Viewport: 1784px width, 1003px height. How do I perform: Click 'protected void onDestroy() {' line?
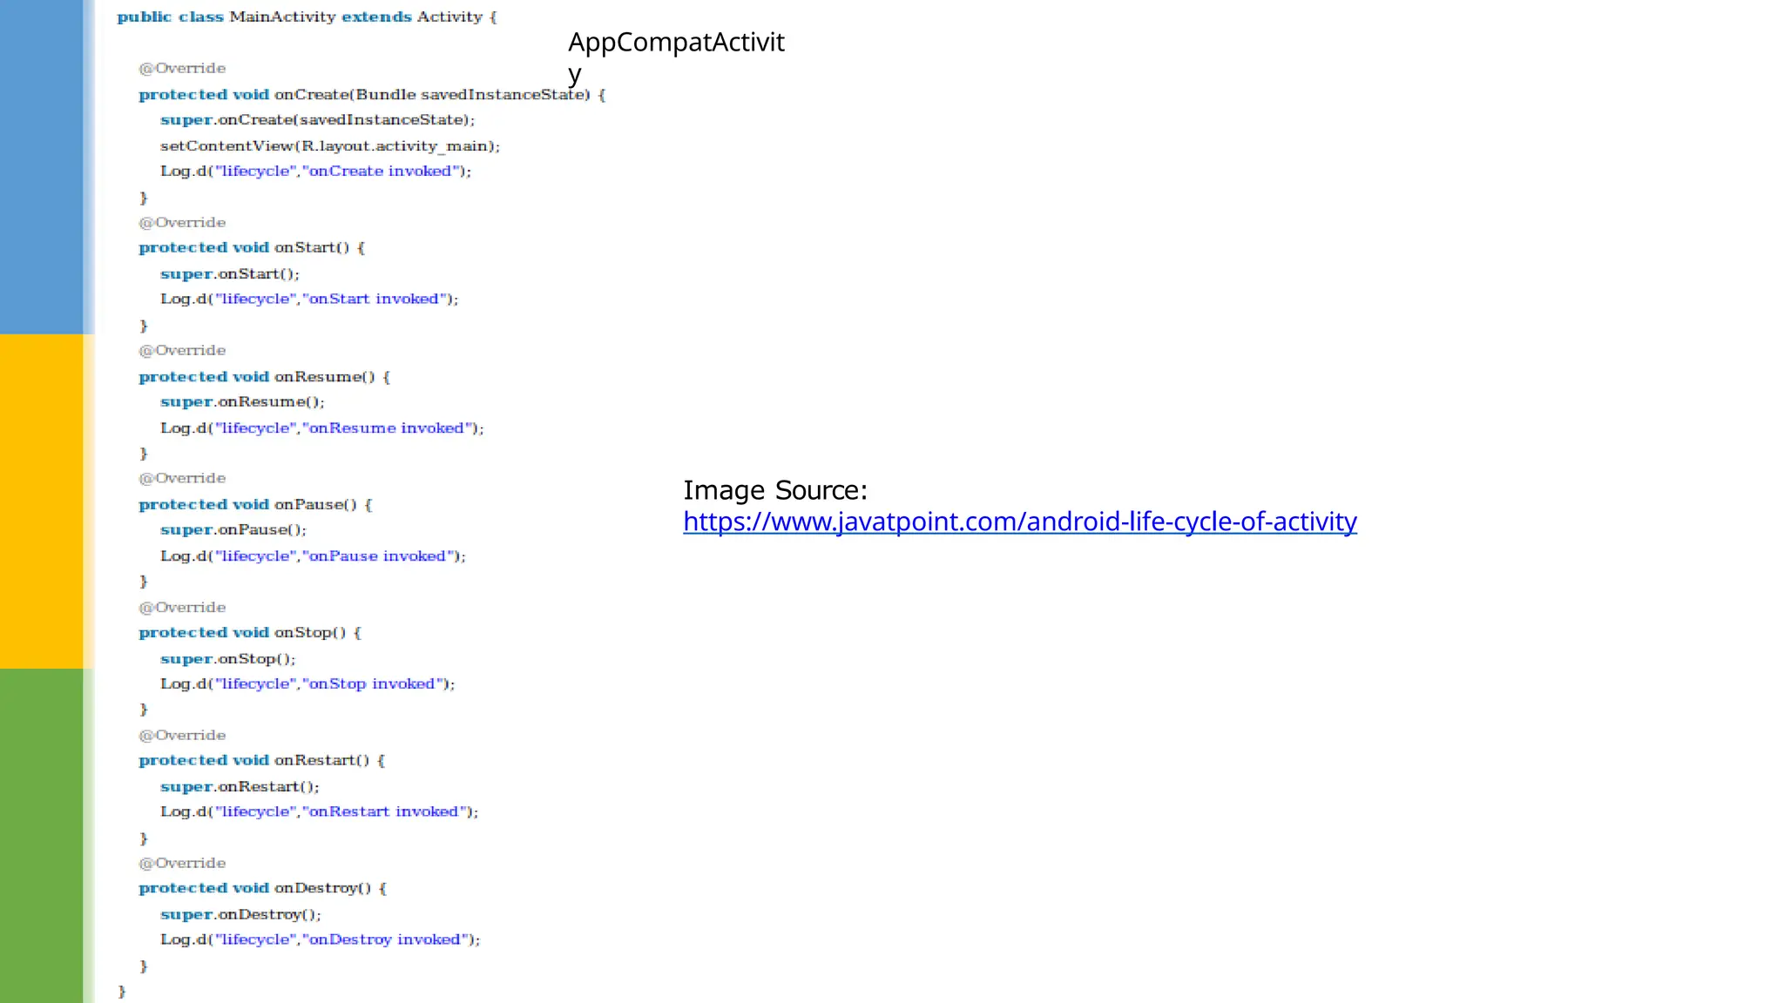[x=263, y=888]
